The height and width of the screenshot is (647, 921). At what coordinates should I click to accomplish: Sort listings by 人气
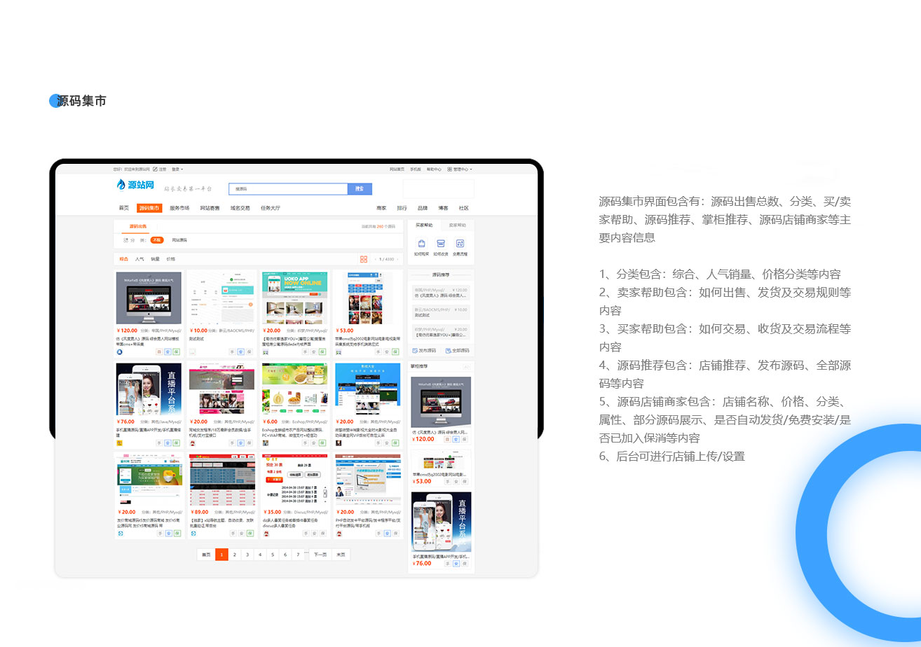click(139, 259)
